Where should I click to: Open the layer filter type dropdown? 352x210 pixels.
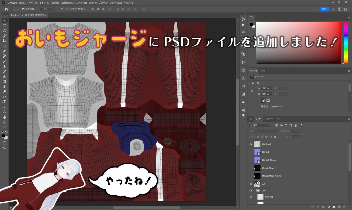tap(260, 125)
